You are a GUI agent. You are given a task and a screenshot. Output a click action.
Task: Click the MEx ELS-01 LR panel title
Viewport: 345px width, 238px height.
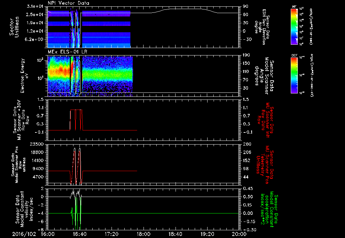(x=67, y=52)
